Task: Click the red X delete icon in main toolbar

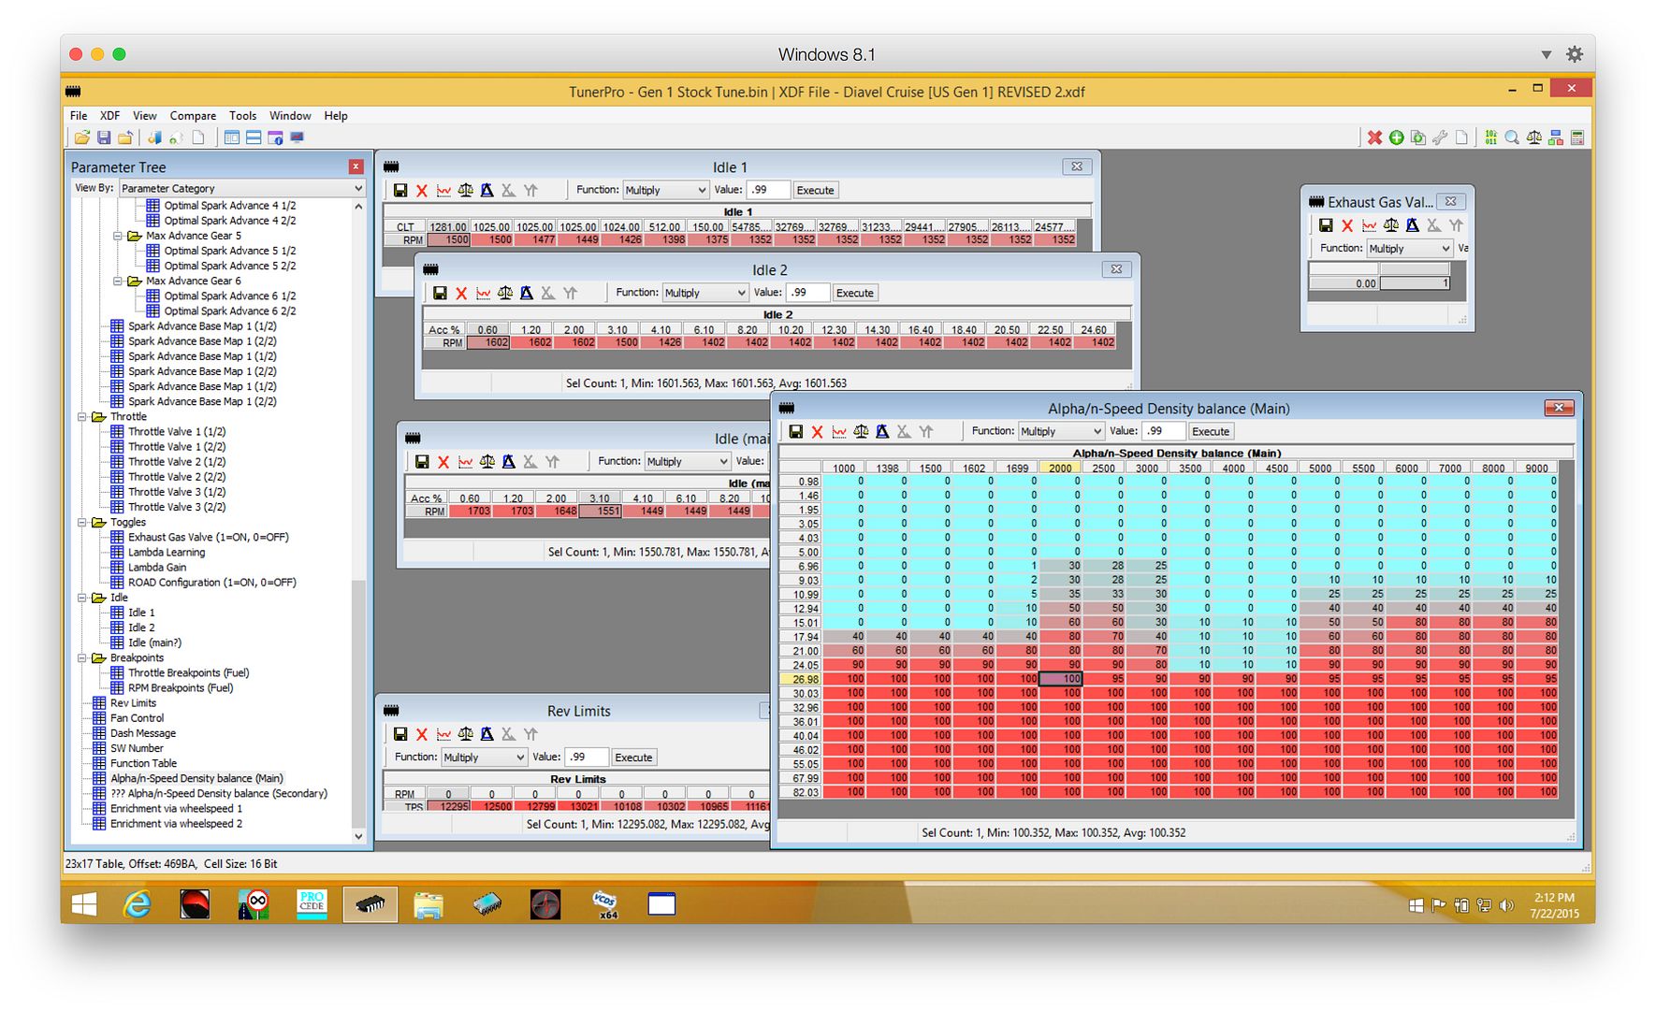Action: click(1373, 137)
